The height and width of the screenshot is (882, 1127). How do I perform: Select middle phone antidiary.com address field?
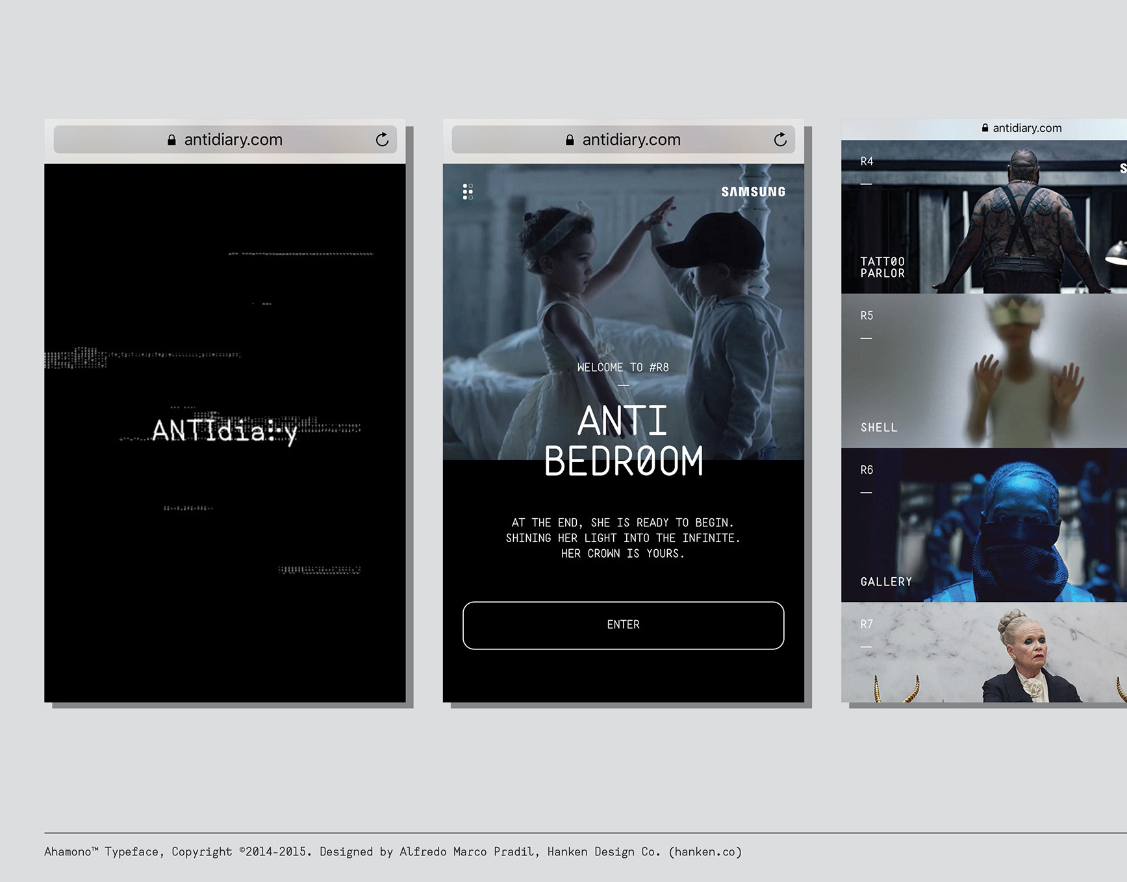[x=623, y=139]
